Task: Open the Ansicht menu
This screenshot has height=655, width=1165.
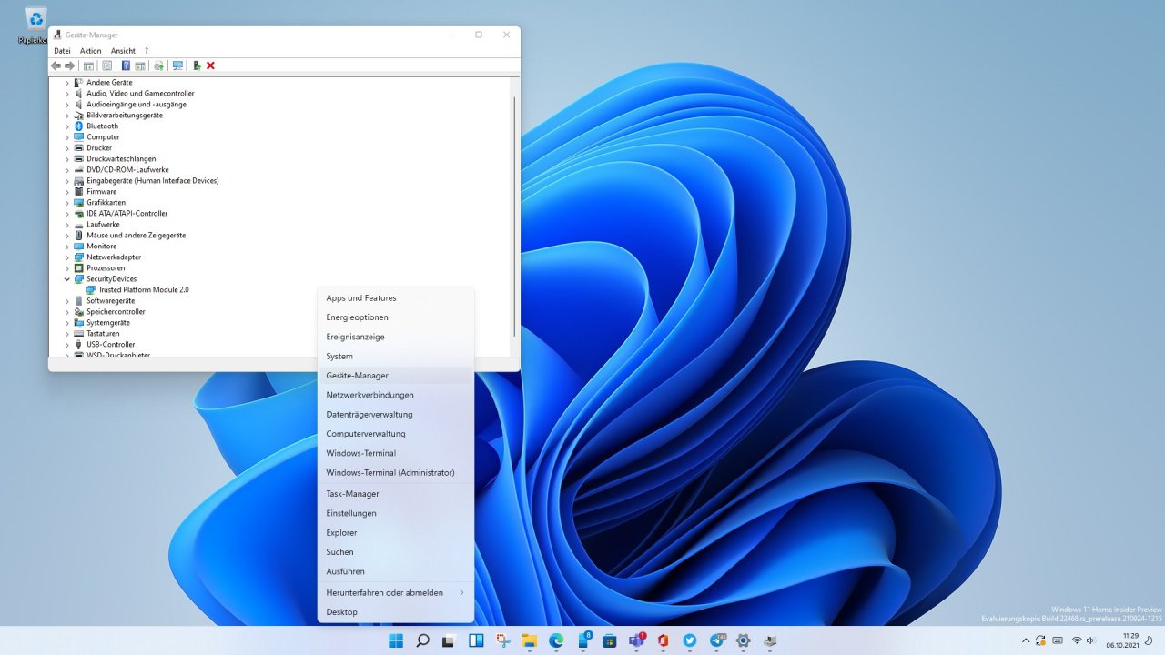Action: coord(123,51)
